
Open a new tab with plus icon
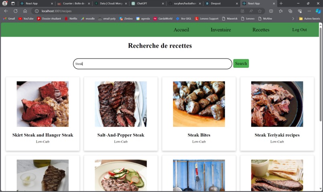281,4
